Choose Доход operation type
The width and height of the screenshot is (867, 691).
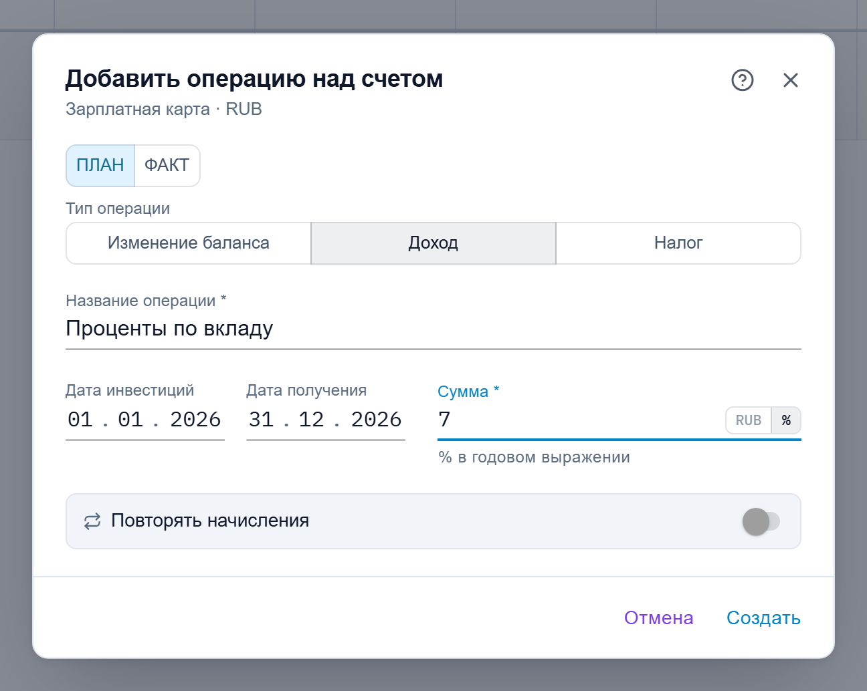[x=433, y=243]
